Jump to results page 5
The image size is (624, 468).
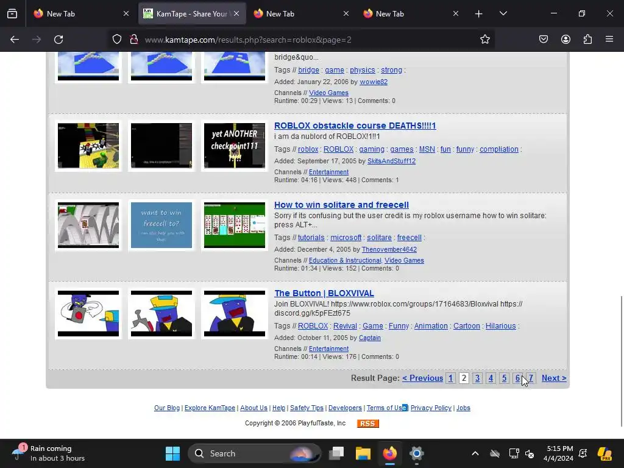504,378
